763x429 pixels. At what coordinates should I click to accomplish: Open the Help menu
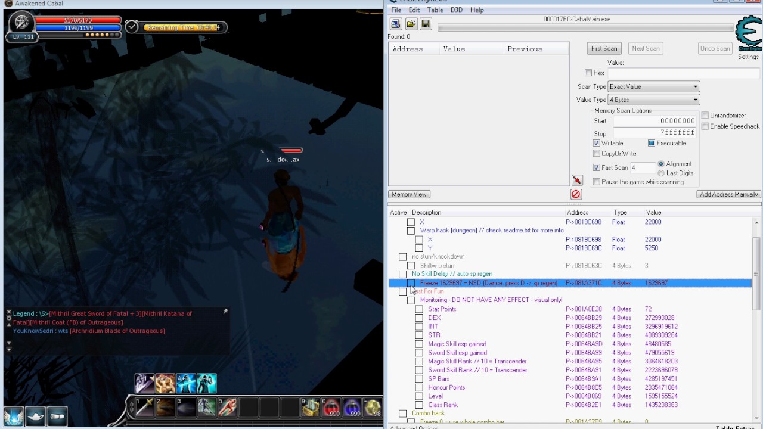(x=477, y=10)
